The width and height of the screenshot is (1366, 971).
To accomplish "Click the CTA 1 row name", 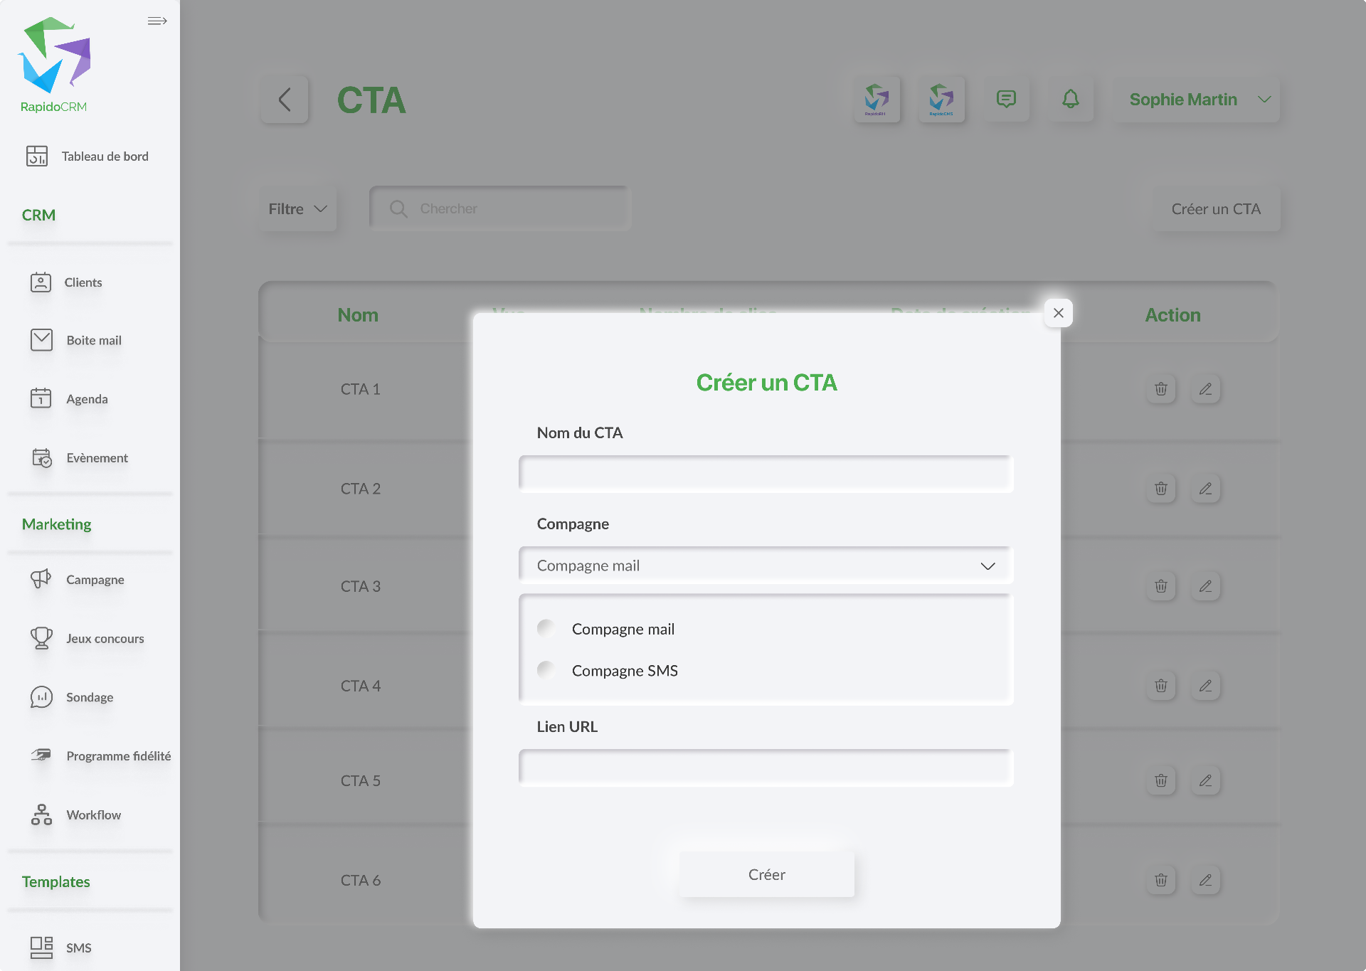I will tap(361, 389).
